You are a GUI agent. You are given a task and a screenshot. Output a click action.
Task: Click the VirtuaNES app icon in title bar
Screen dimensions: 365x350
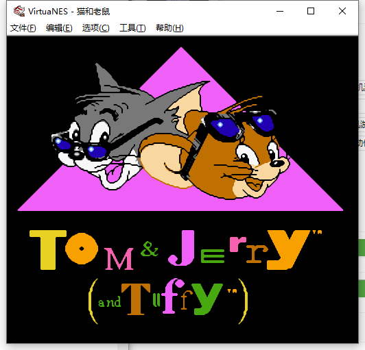pyautogui.click(x=19, y=11)
